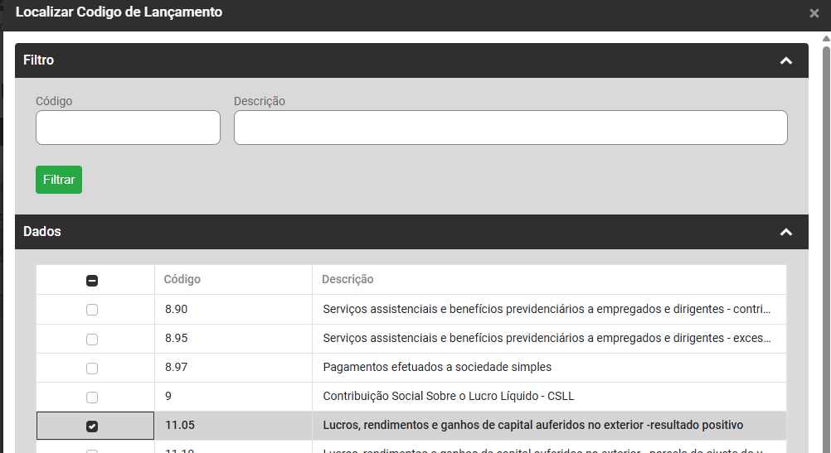Viewport: 831px width, 453px height.
Task: Collapse the Filtro panel chevron
Action: pos(786,60)
